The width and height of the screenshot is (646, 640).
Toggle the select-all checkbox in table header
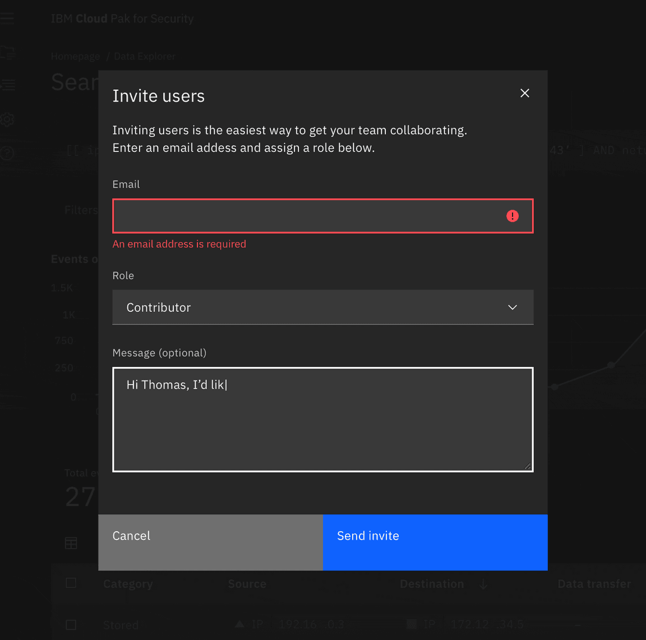pos(71,583)
